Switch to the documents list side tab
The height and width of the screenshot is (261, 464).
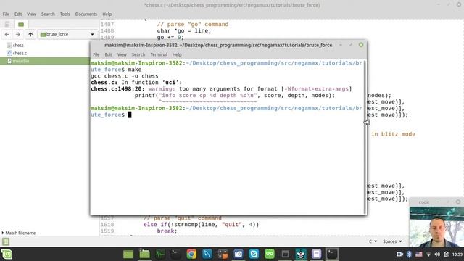tap(7, 24)
